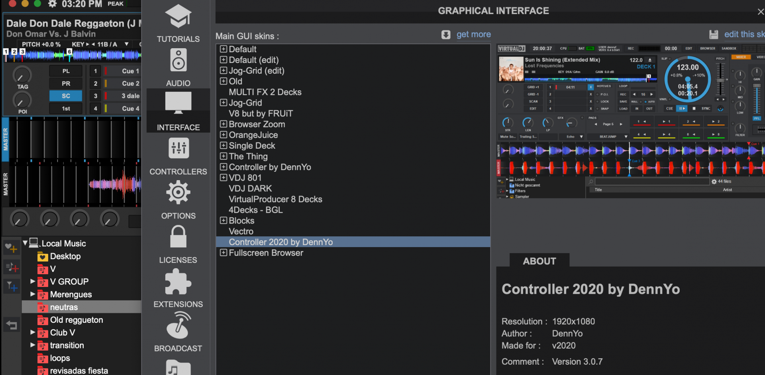This screenshot has height=375, width=765.
Task: Open the Tutorials settings section
Action: pos(178,23)
